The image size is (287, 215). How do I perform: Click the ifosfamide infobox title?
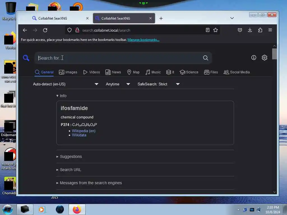coord(74,108)
